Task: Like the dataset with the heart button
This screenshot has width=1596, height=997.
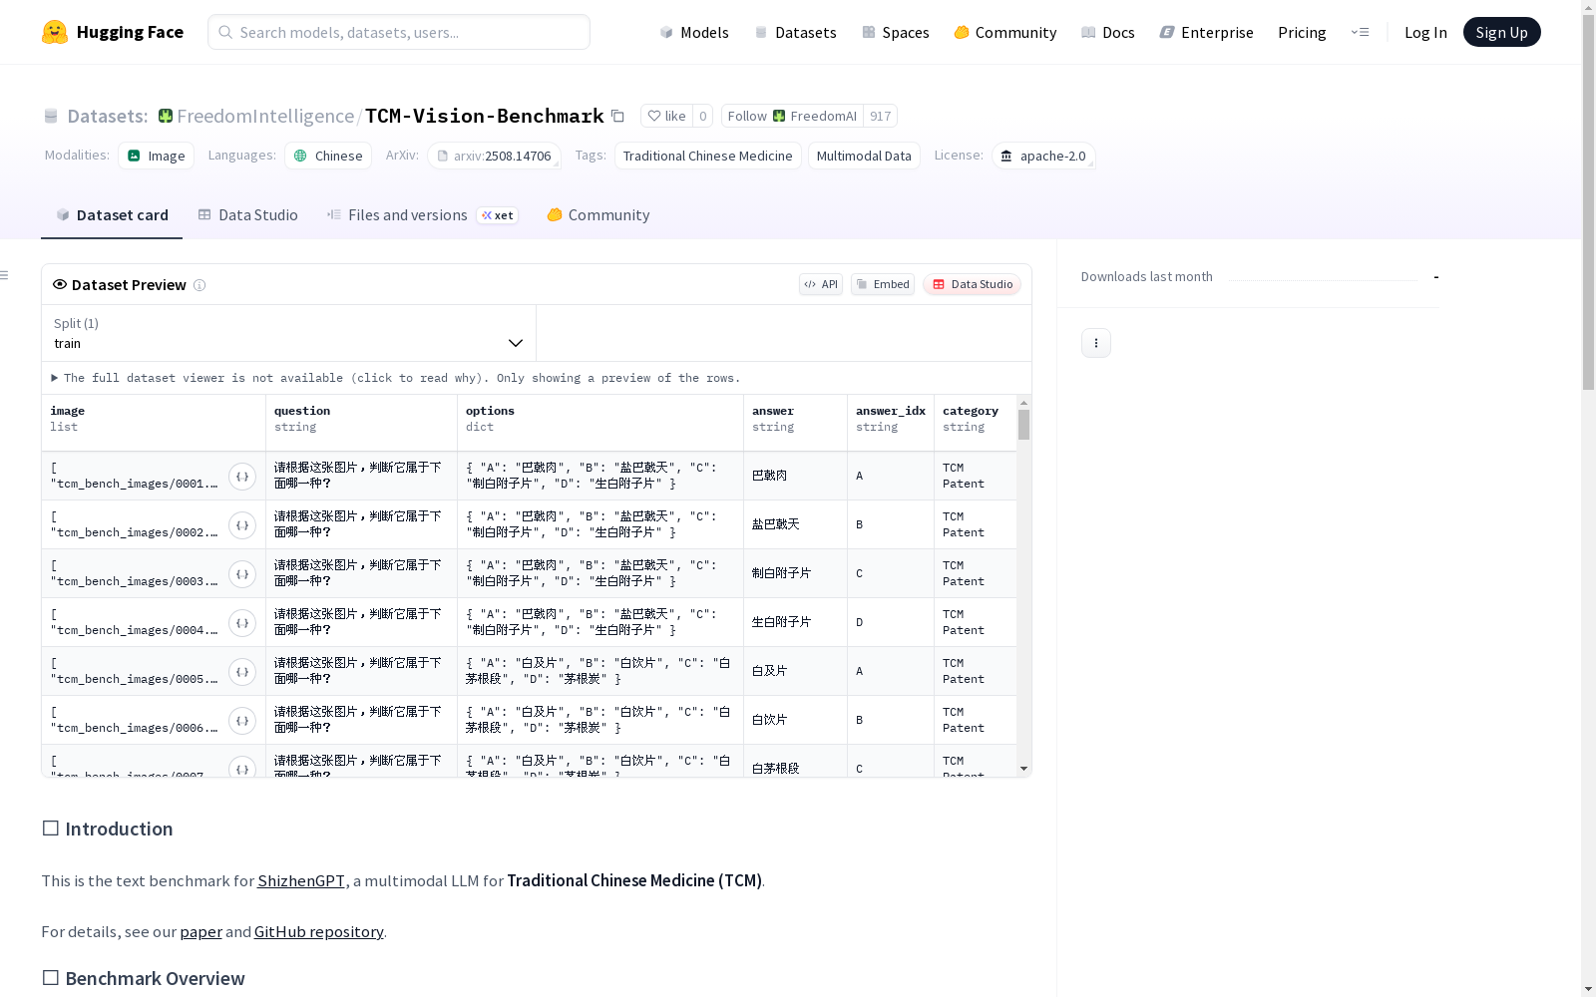Action: click(666, 116)
